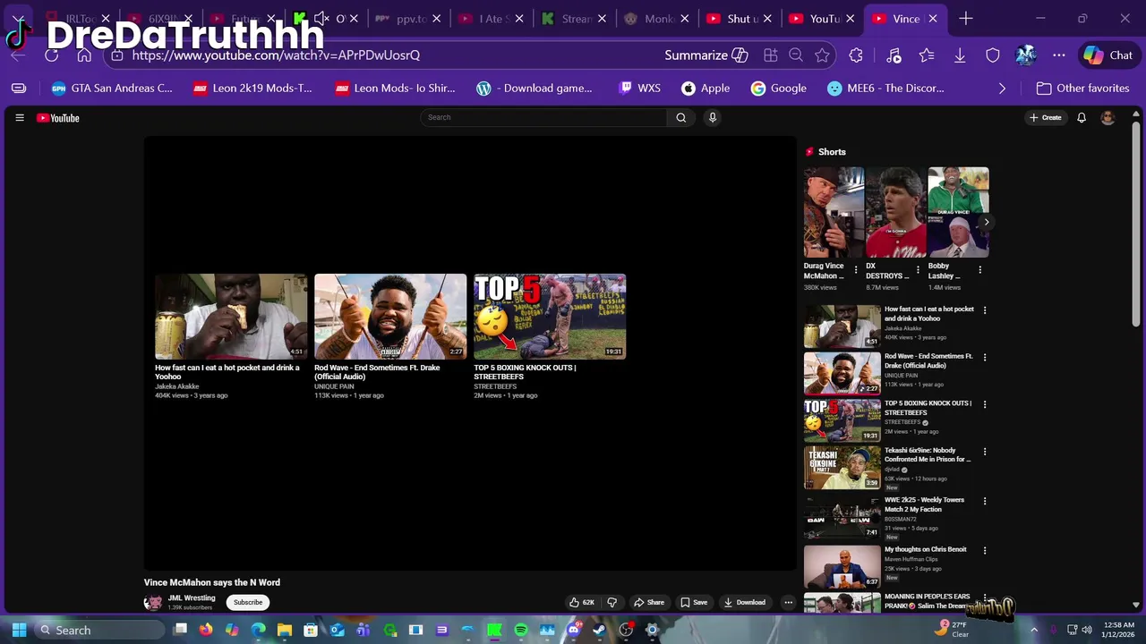Switch to the Monk browser tab

coord(654,18)
